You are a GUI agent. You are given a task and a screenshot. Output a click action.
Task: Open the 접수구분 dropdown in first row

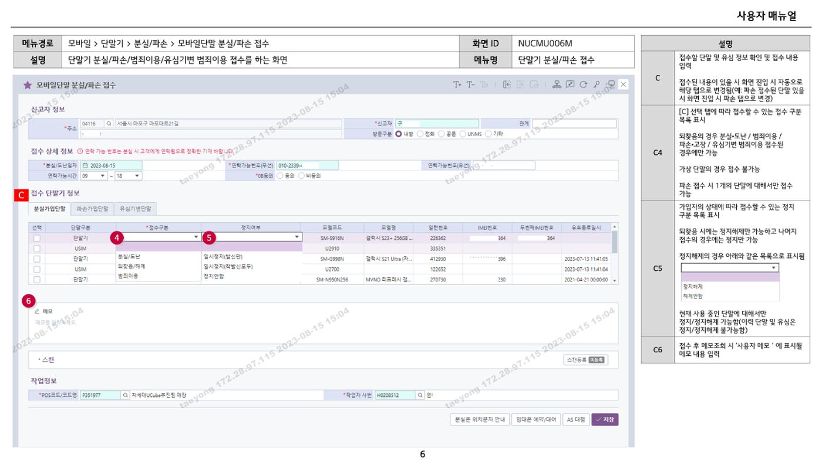tap(159, 237)
